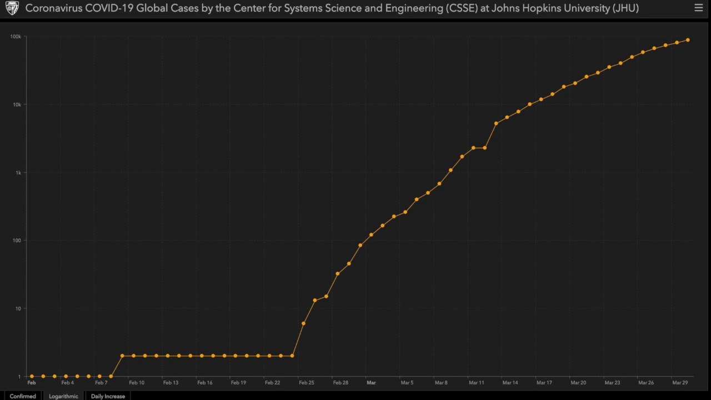Select the last flat data point before Feb 25 rise
Screen dimensions: 711x400
coord(292,356)
